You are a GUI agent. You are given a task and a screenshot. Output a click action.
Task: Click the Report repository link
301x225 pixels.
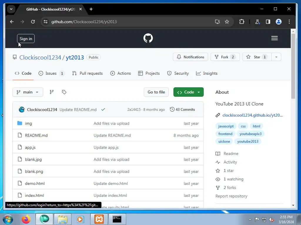point(231,196)
